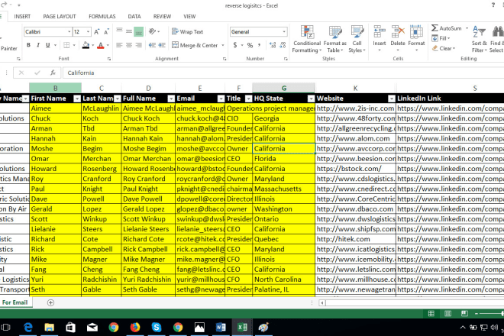Select the For Email sheet tab
Viewport: 504px width, 336px height.
pyautogui.click(x=15, y=302)
